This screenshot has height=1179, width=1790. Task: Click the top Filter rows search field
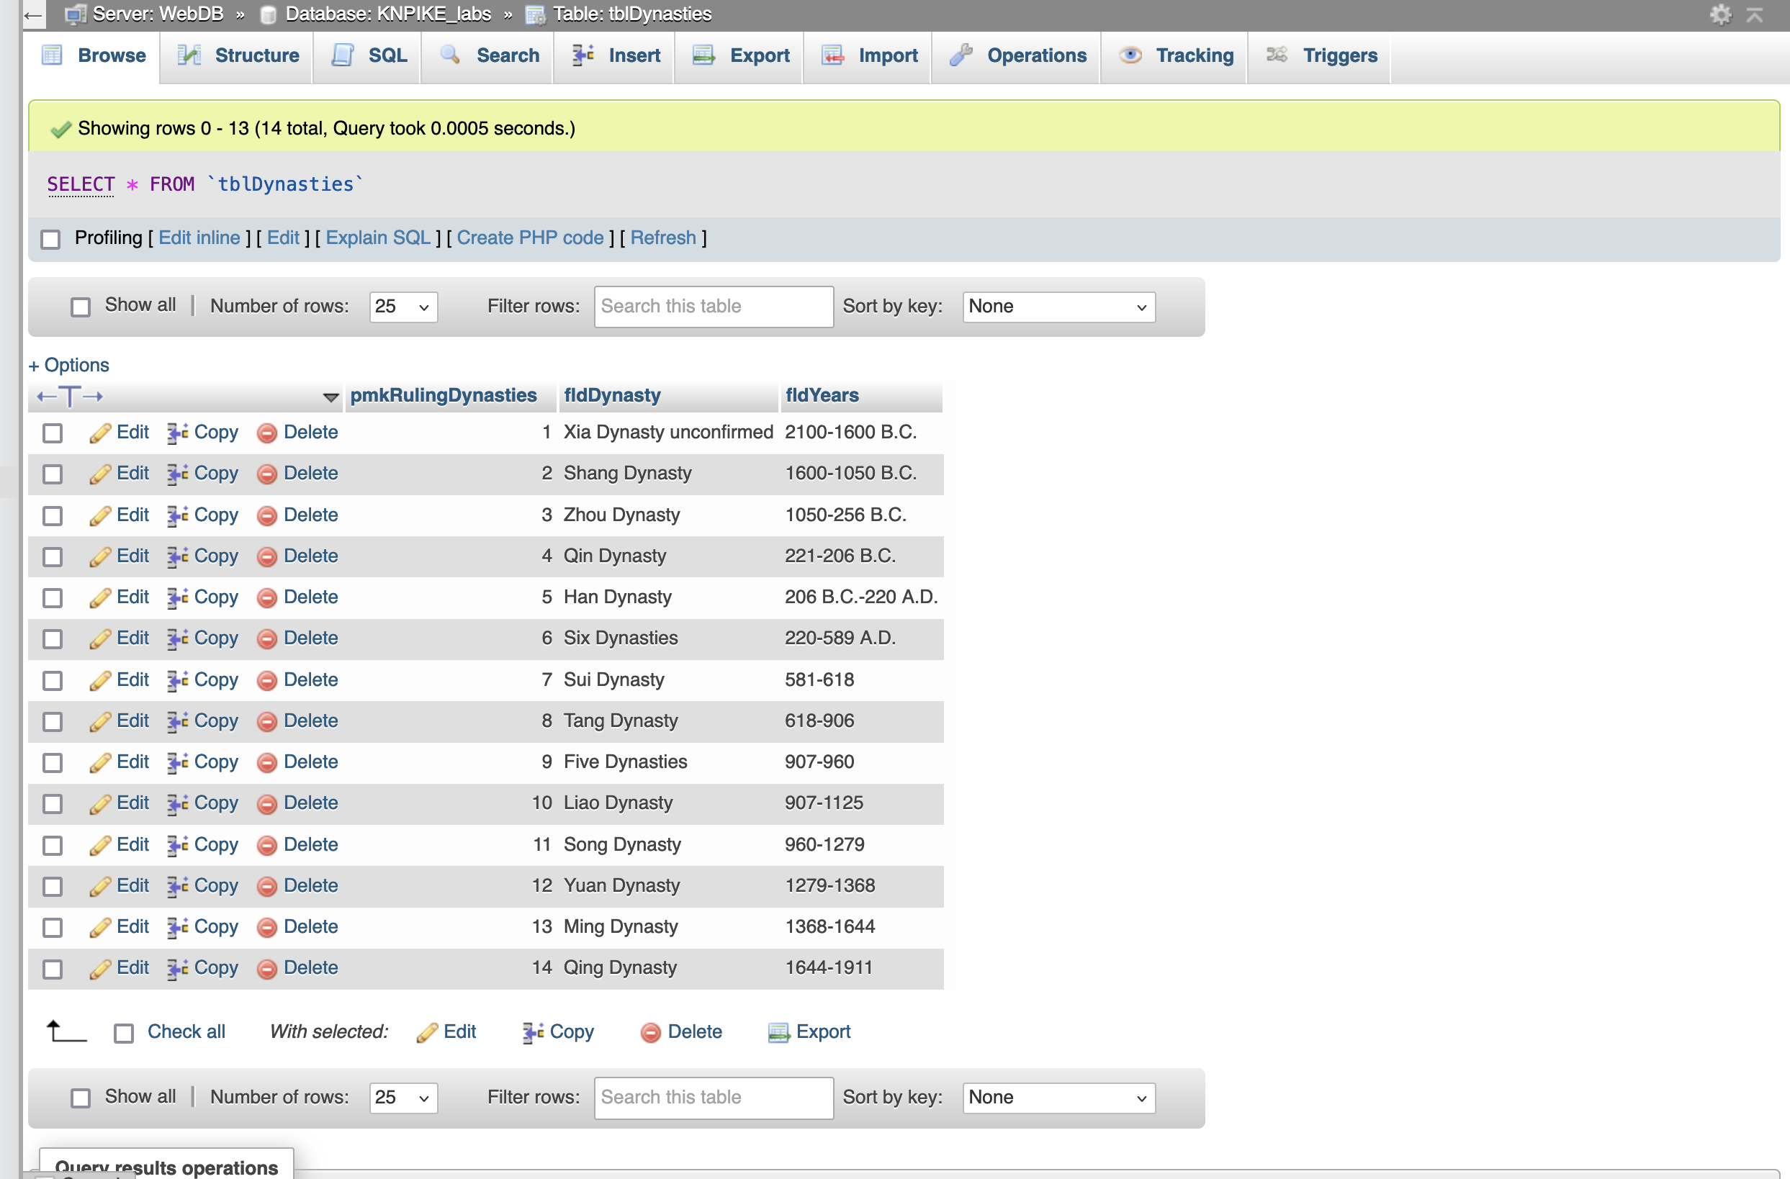713,307
